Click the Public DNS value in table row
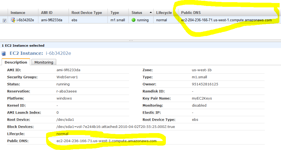Viewport: 281px width, 150px height. pos(226,20)
